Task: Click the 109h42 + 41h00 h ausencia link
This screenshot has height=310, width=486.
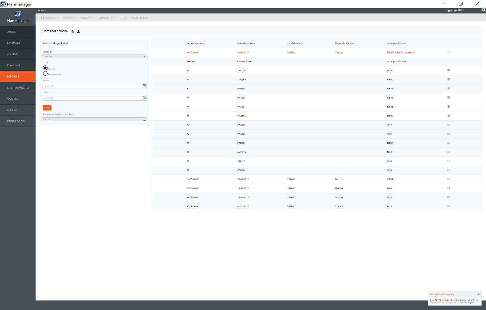Action: click(401, 52)
